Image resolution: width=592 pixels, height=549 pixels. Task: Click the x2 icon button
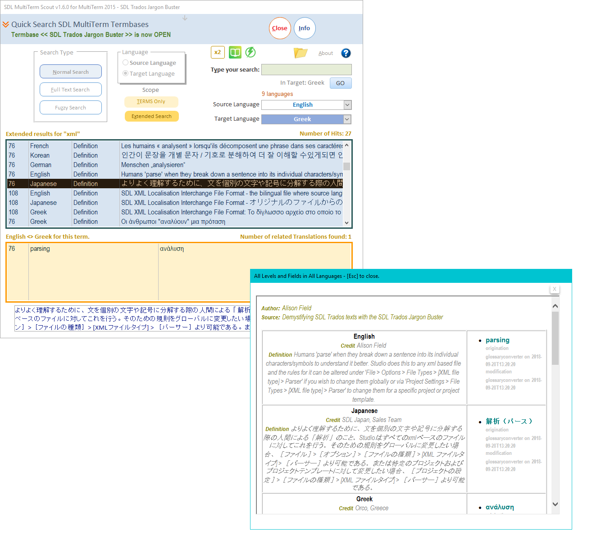pos(218,52)
